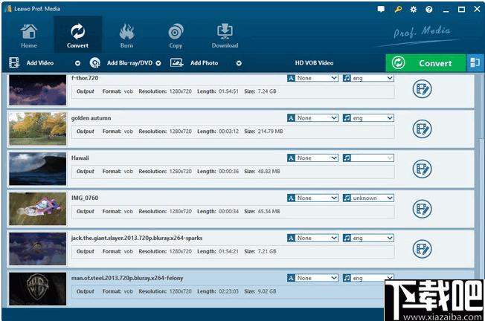Expand the Add Photo dropdown arrow

pos(239,63)
